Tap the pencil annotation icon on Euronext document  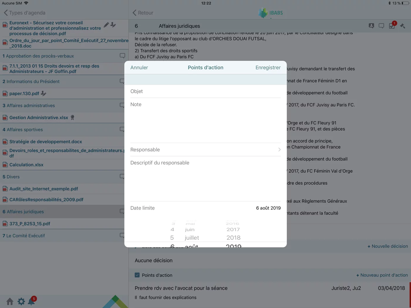pos(106,25)
